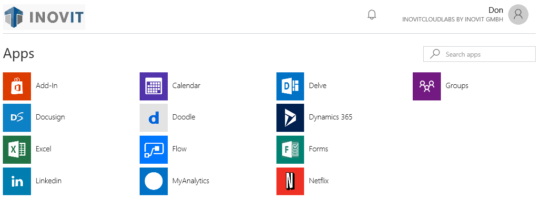Select the Linkedin label text
This screenshot has height=198, width=540.
49,181
